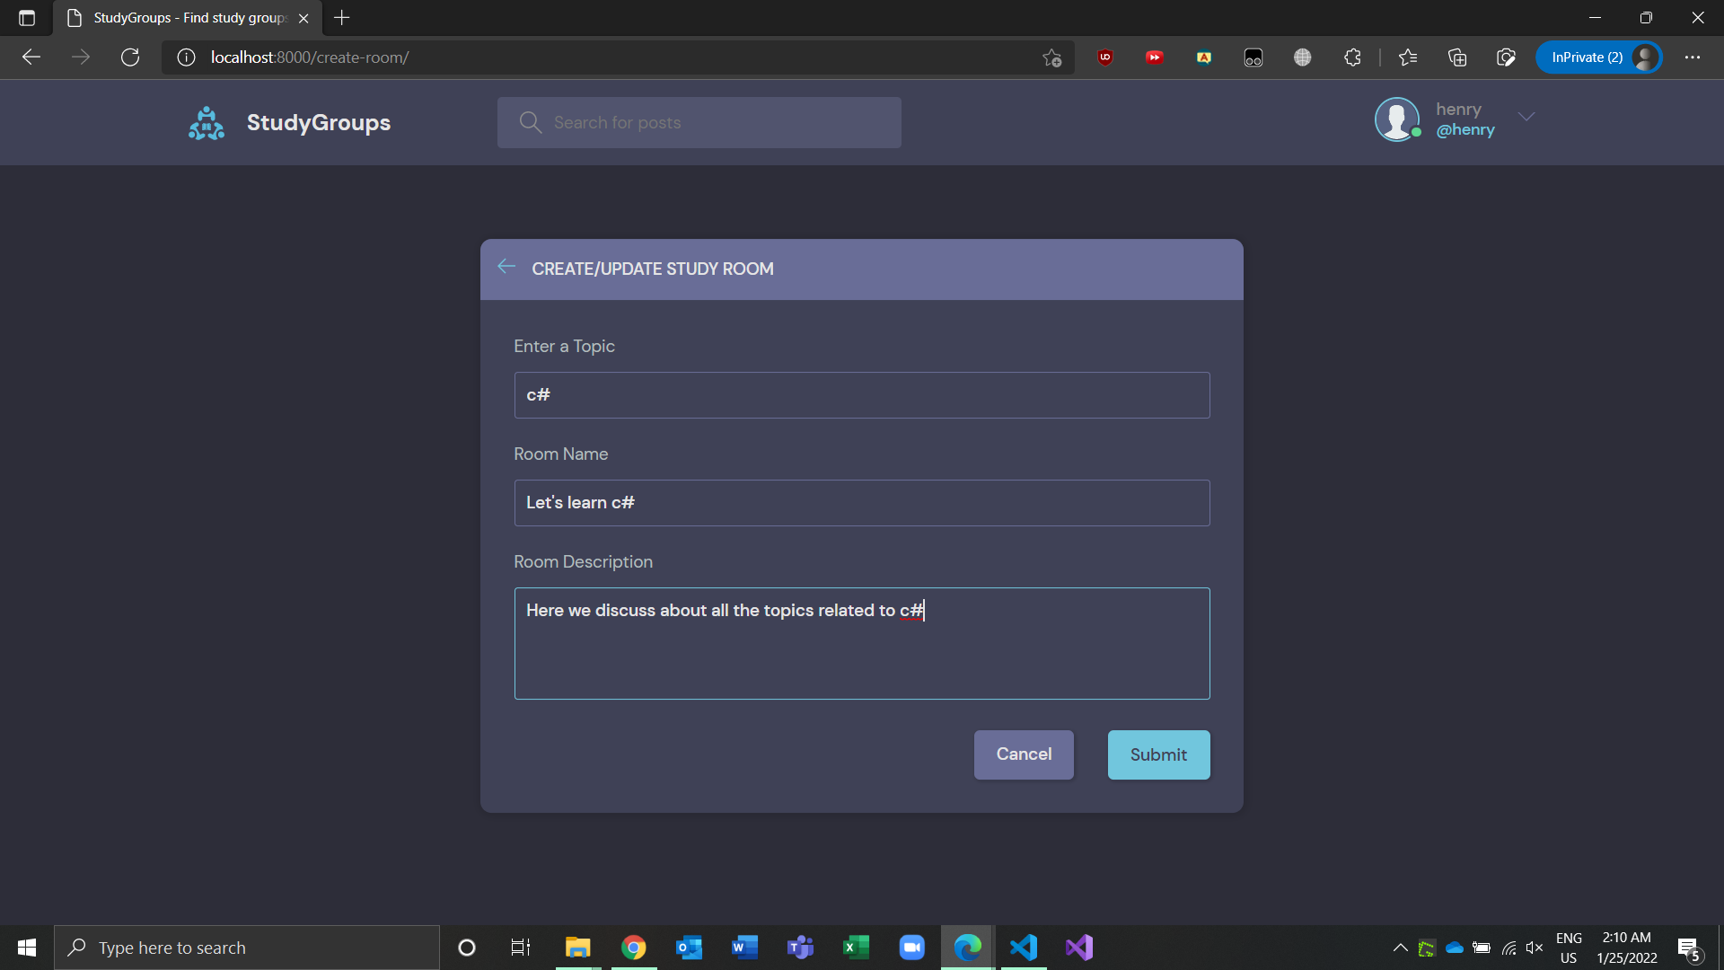
Task: Open the browser Extensions puzzle icon
Action: click(x=1352, y=57)
